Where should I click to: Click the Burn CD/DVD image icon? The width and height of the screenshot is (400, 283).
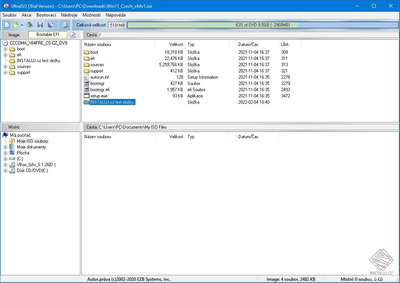(65, 25)
